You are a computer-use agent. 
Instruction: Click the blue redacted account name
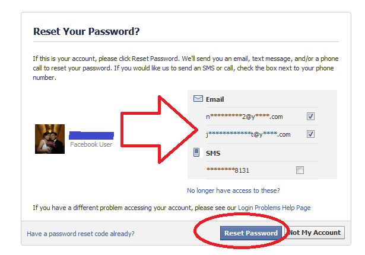pyautogui.click(x=91, y=135)
